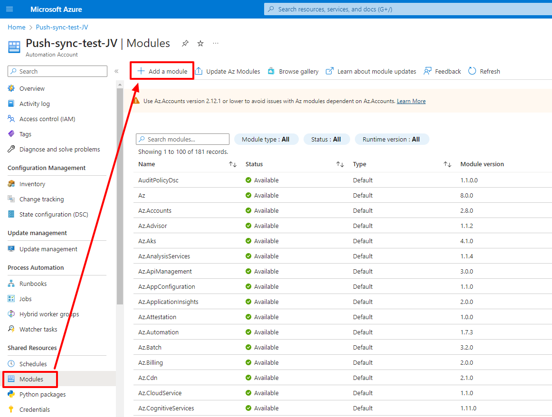Click the Module version column header

[x=482, y=164]
